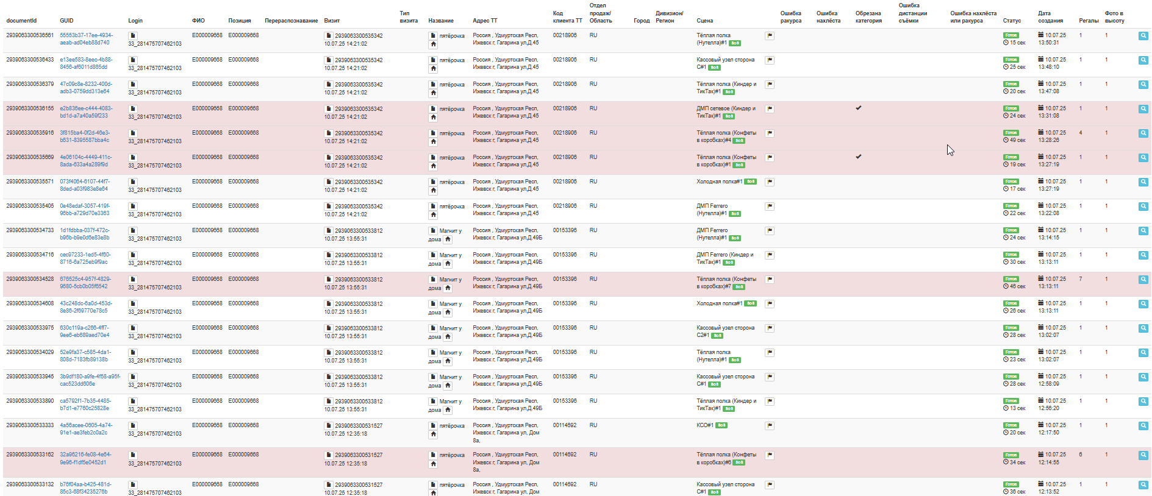Click scene ДМП сетевое (Киндер и ТикТак)#1
1152x496 pixels.
tap(726, 112)
